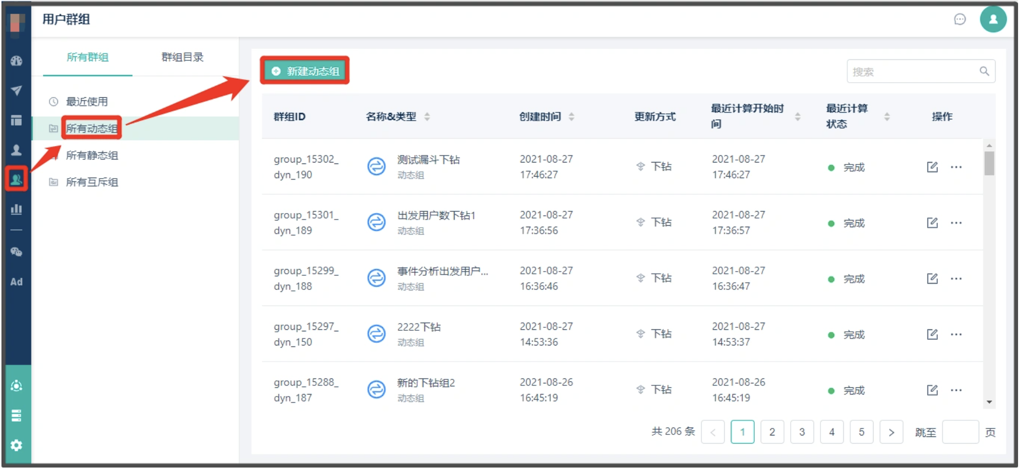Screen dimensions: 1020x469
Task: Click the scrollbar down arrow
Action: tap(989, 402)
